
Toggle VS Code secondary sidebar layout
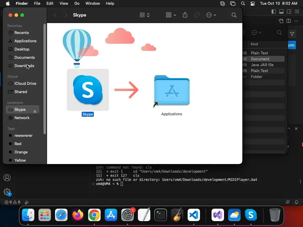tap(289, 12)
